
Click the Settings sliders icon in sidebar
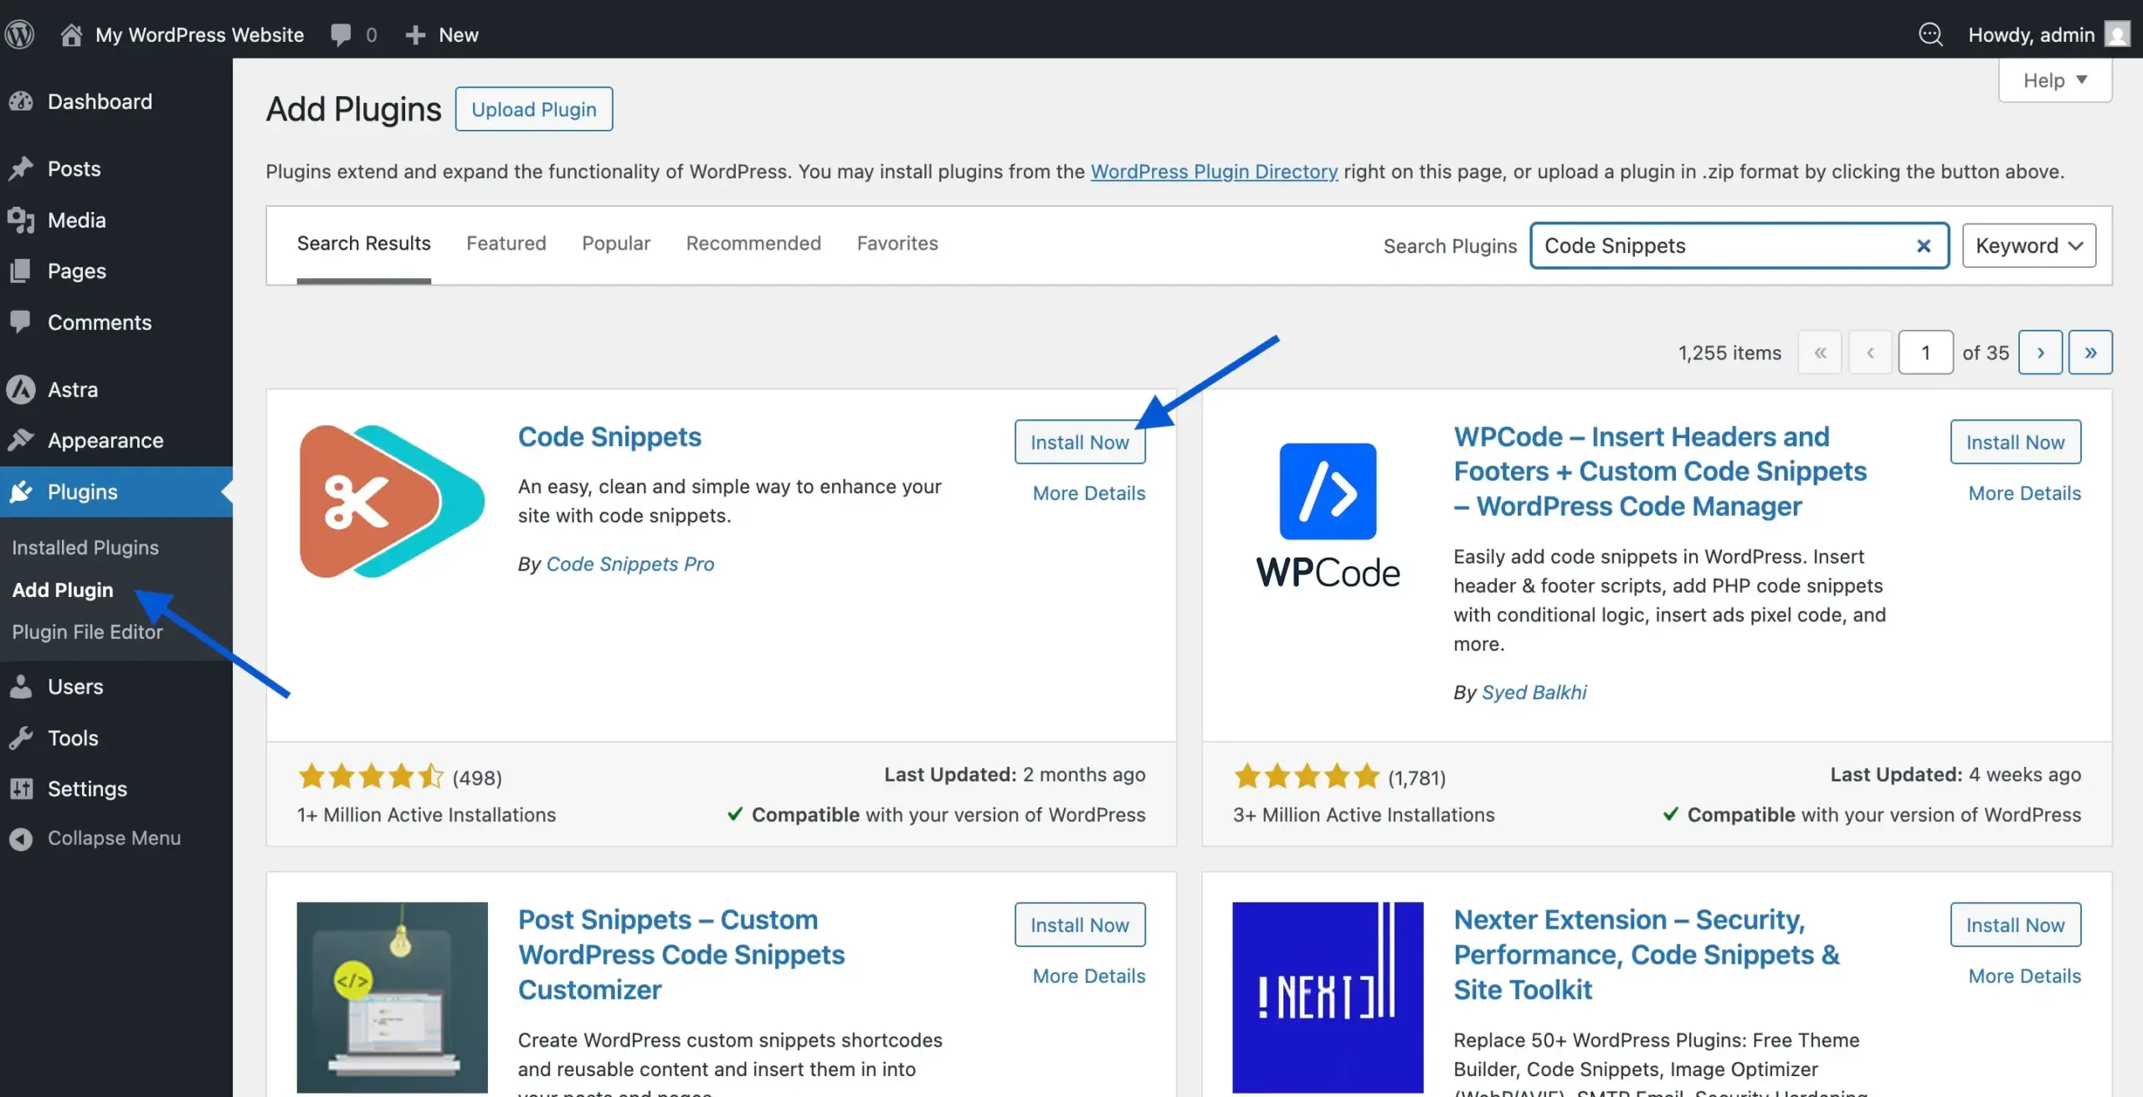[21, 789]
